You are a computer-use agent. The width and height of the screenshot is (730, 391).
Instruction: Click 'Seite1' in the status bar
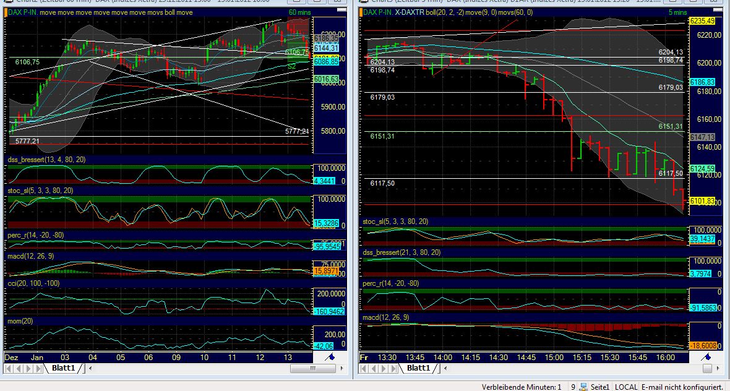[599, 387]
